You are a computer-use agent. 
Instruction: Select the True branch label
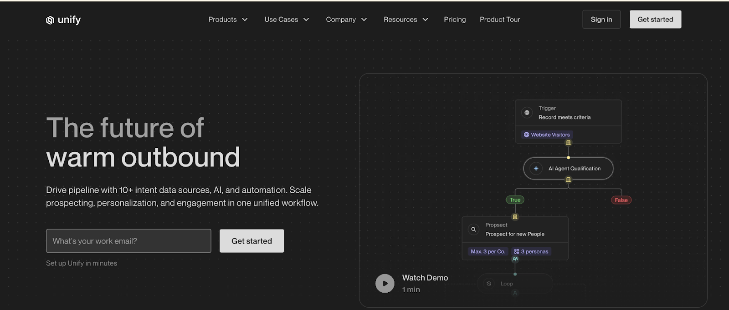(515, 200)
